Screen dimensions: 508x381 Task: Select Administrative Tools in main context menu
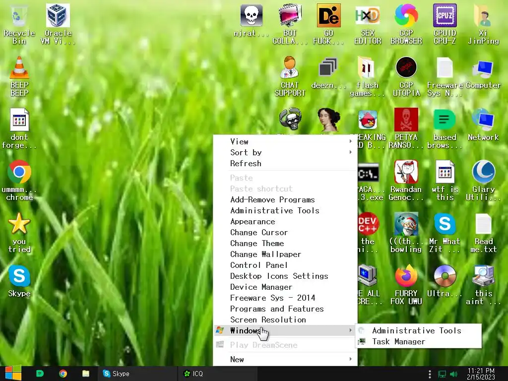tap(285, 210)
